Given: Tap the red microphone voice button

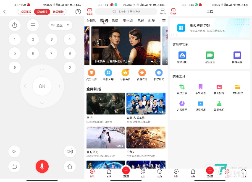Looking at the screenshot, I should 42,166.
